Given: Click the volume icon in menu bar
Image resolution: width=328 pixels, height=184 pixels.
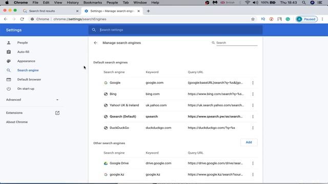Looking at the screenshot, I should pos(255,3).
